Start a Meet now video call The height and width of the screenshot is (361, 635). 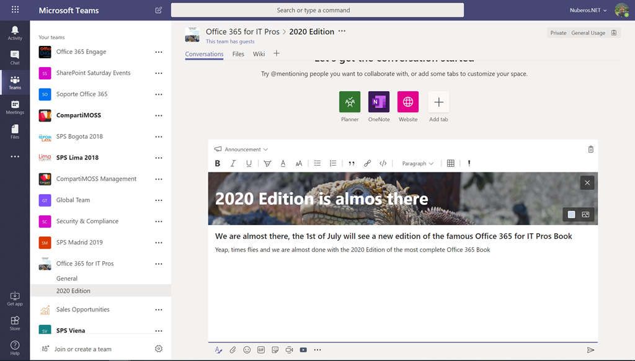pyautogui.click(x=289, y=350)
